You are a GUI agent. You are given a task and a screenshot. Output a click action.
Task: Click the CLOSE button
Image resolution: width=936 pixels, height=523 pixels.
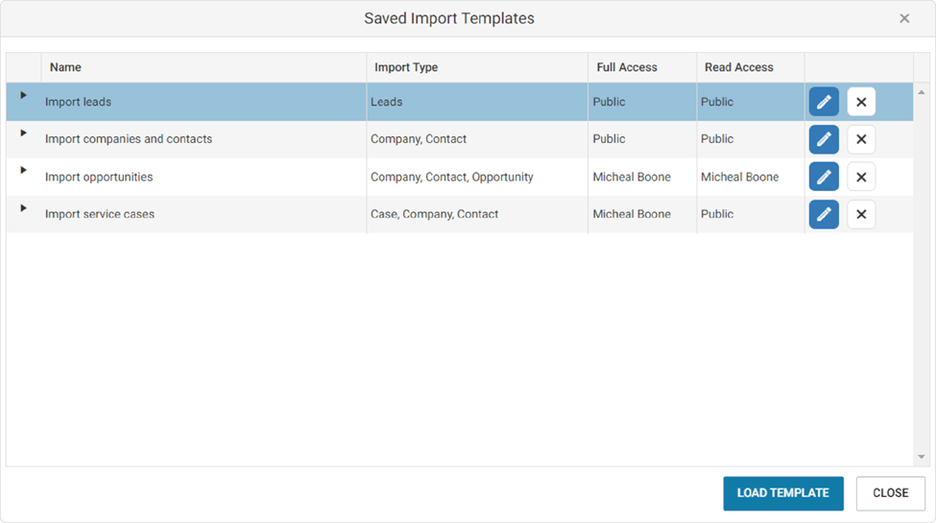(891, 493)
